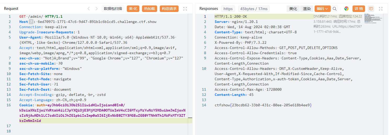
Task: Click the Accept: text/html header line
Action: (98, 50)
